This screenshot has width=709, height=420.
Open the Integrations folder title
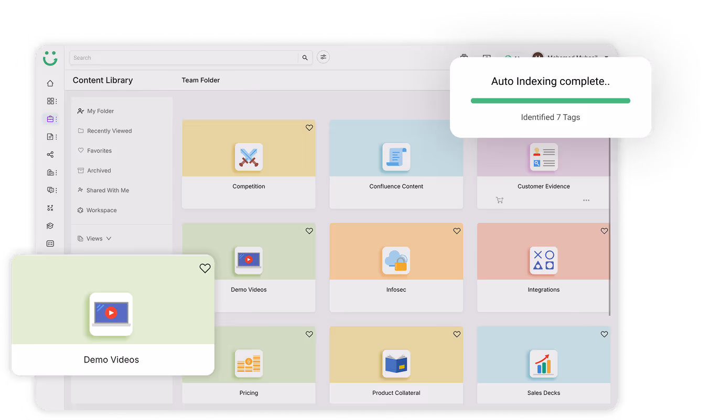544,290
